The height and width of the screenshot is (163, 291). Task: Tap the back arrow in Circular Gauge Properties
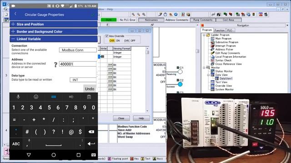(15, 14)
